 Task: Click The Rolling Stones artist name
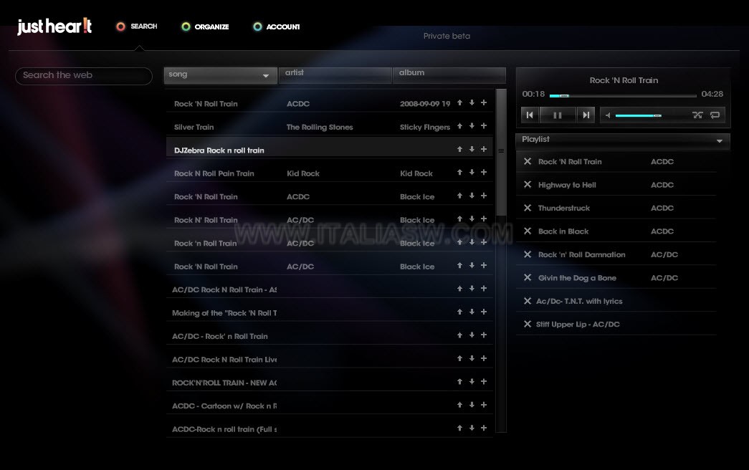click(x=320, y=127)
